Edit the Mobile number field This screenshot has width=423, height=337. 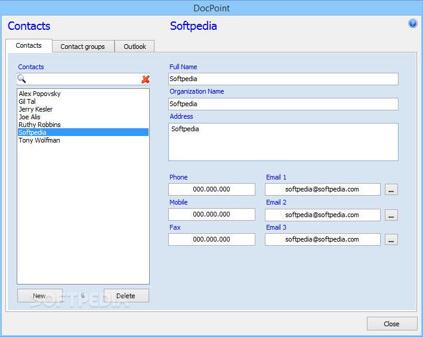point(212,215)
